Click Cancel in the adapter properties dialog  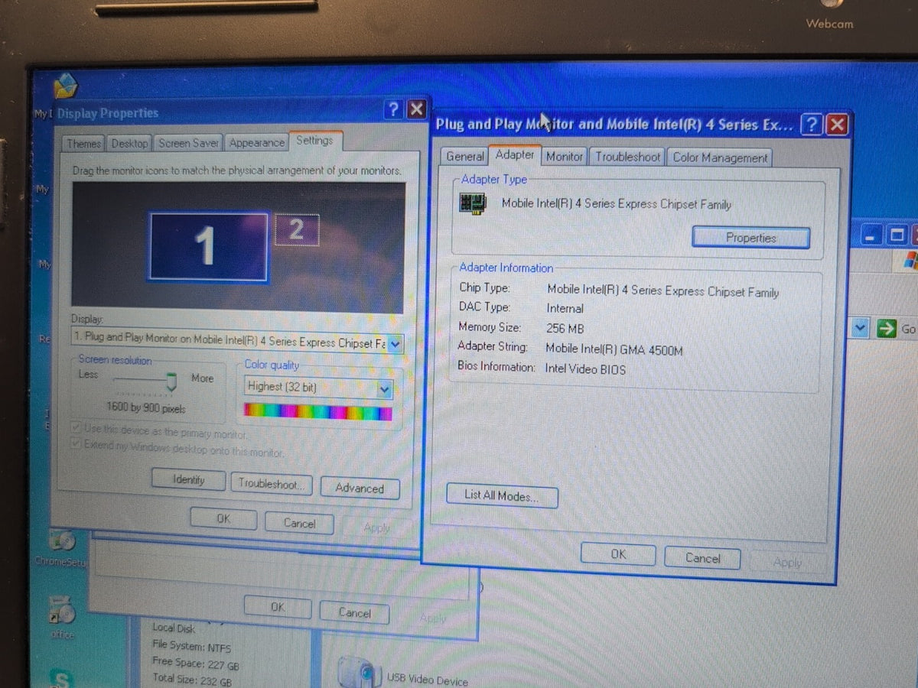[702, 558]
